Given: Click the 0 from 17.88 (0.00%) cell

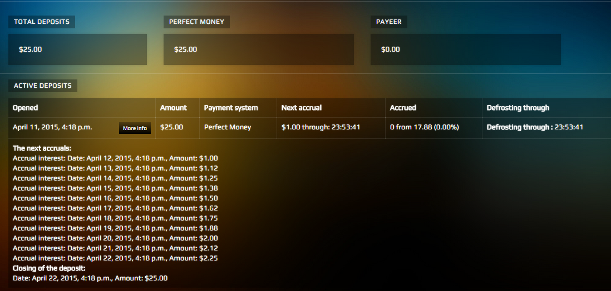Looking at the screenshot, I should pos(425,127).
